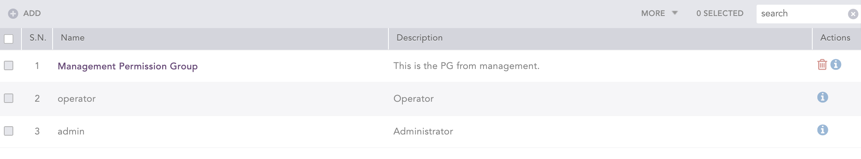
Task: Click the plus icon beside ADD
Action: pos(13,14)
